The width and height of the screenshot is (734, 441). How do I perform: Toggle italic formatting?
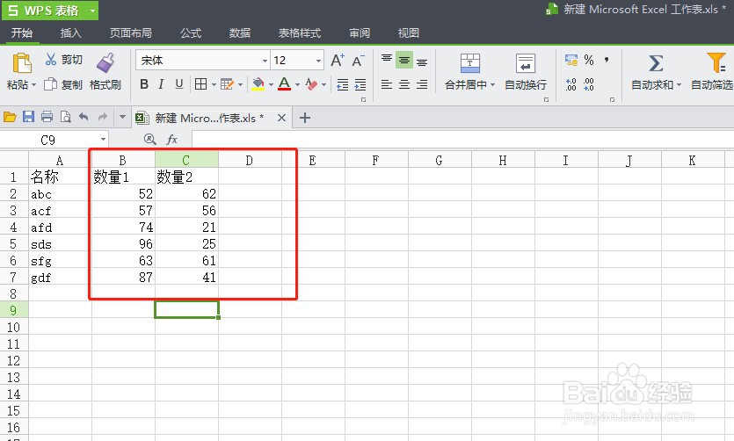161,84
